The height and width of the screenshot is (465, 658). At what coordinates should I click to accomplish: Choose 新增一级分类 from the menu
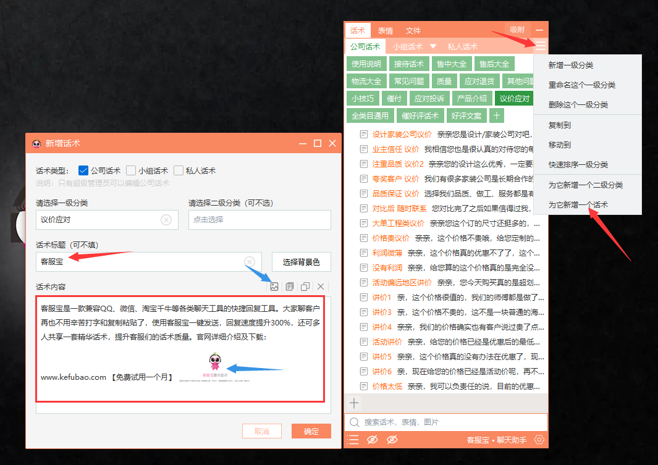click(x=588, y=65)
